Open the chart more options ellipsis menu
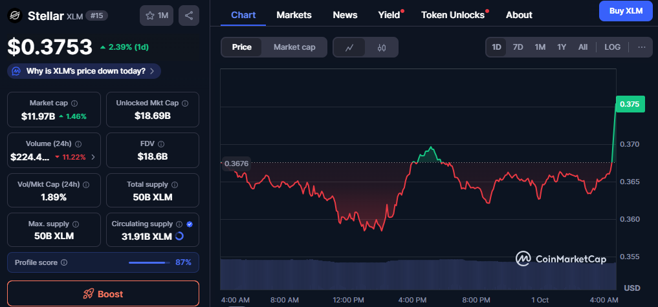 [x=641, y=47]
